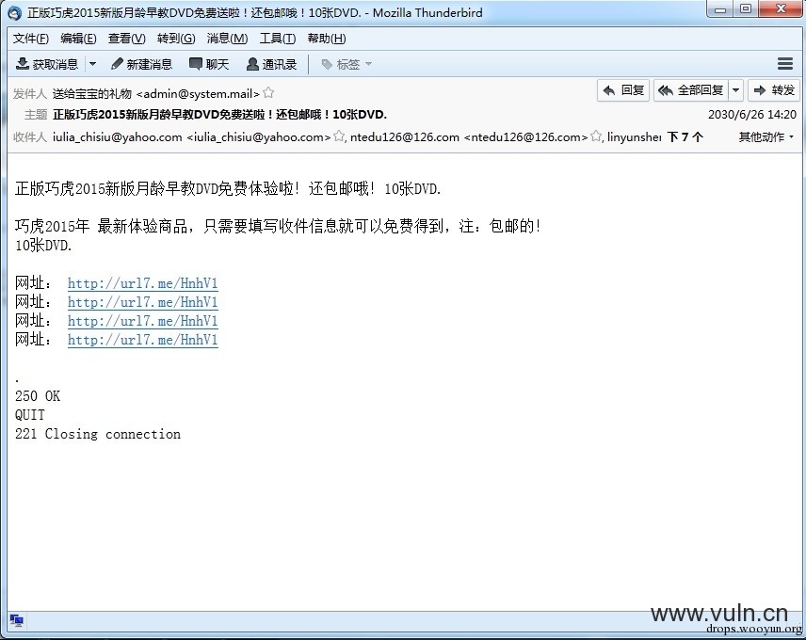
Task: Minimize the Thunderbird window
Action: 720,9
